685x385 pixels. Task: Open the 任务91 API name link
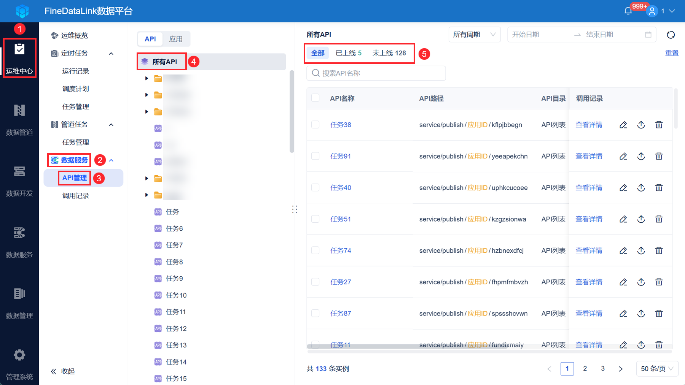pos(341,156)
